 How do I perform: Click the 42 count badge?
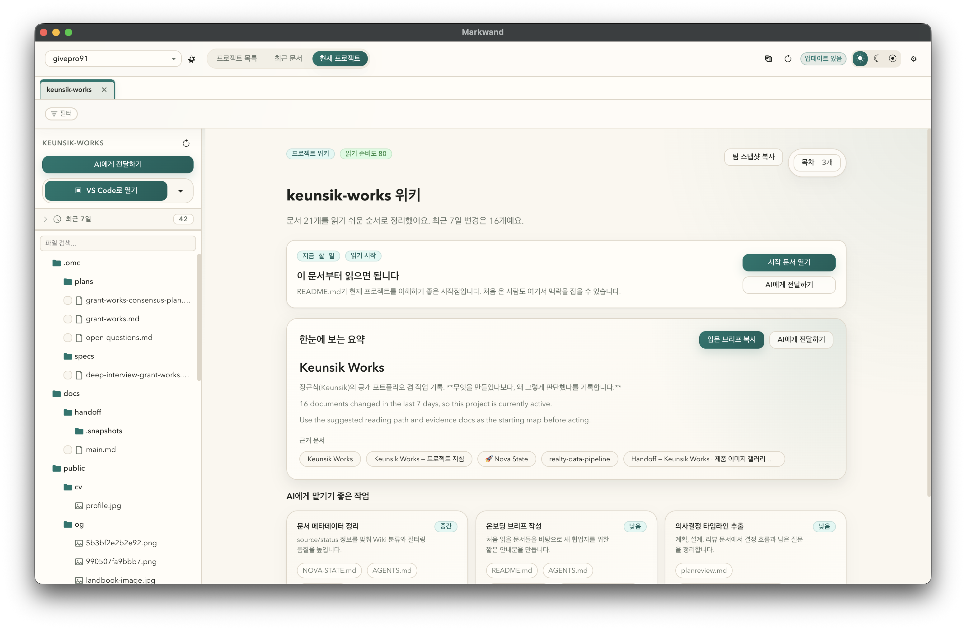pyautogui.click(x=183, y=219)
